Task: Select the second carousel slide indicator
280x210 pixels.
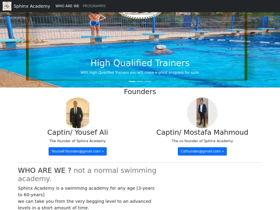Action: [140, 81]
